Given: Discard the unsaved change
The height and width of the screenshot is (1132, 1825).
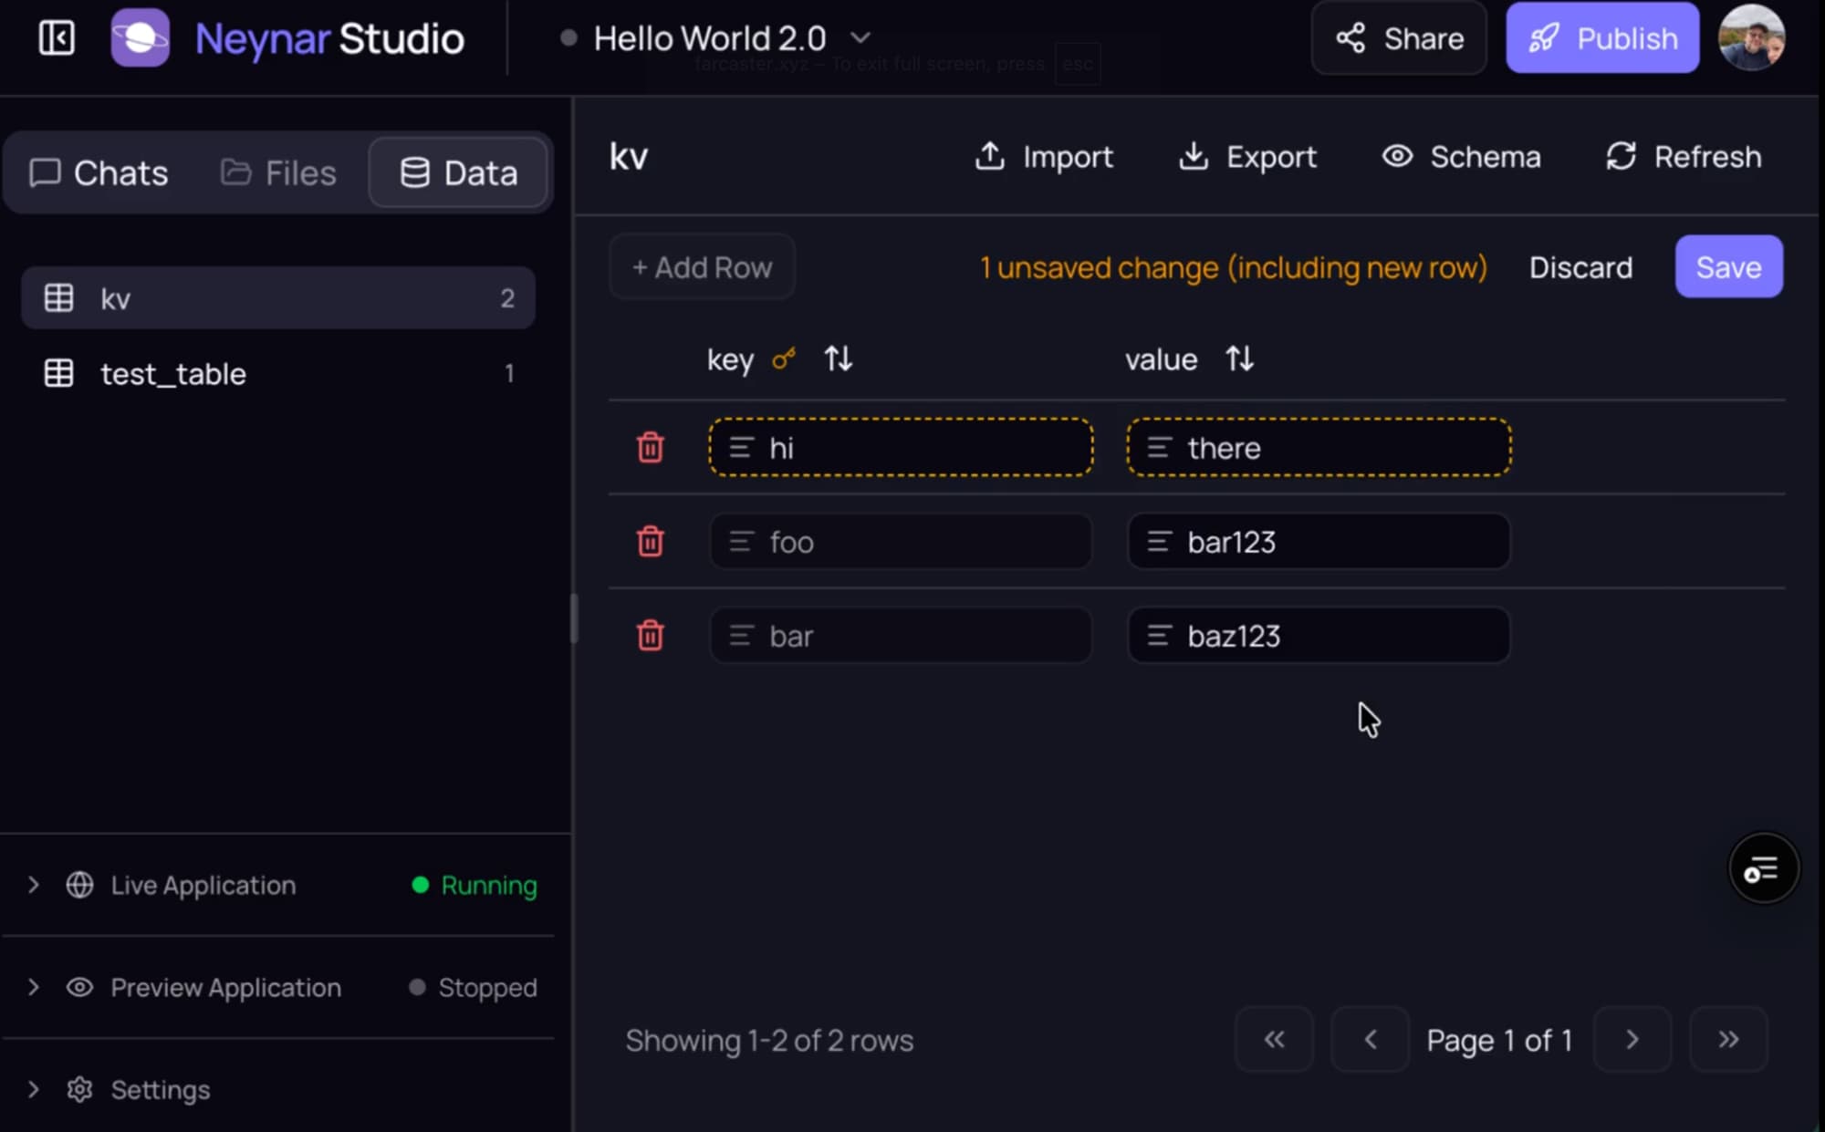Looking at the screenshot, I should 1580,267.
